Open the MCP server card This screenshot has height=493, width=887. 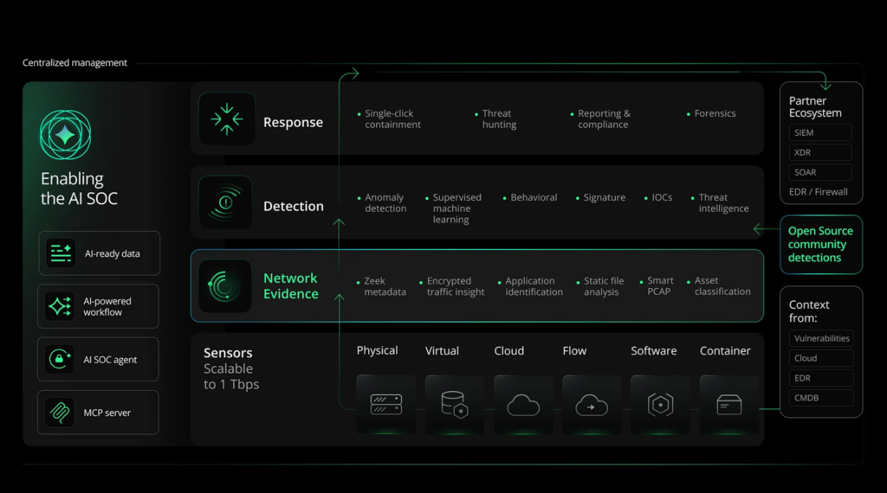99,413
